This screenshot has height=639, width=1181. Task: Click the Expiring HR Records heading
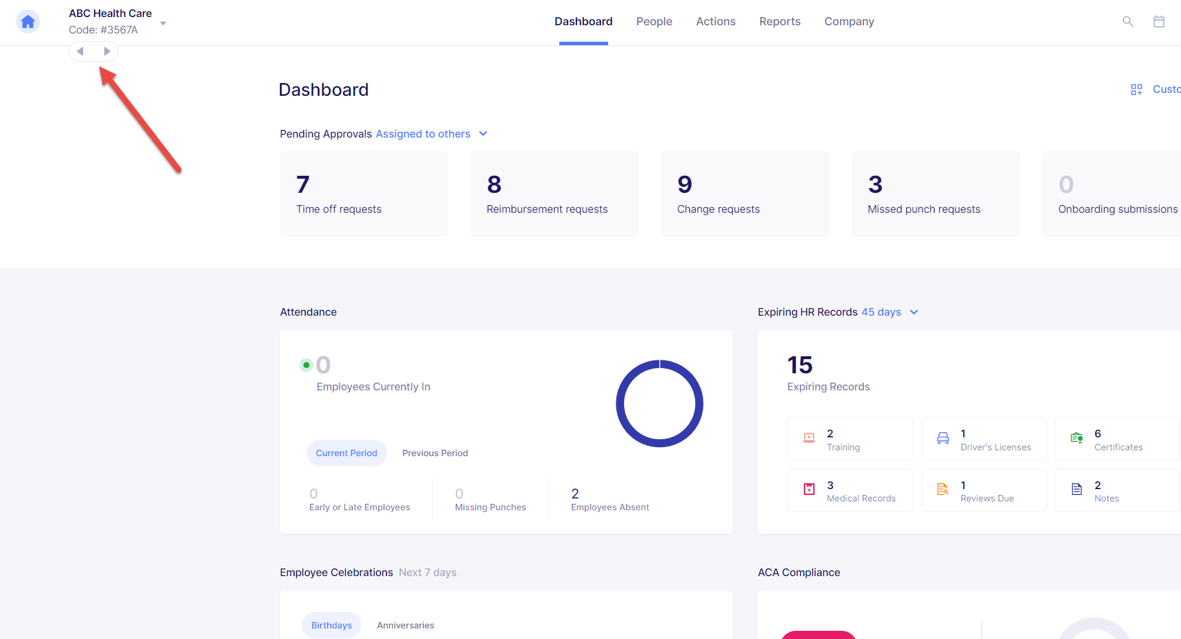pos(808,312)
